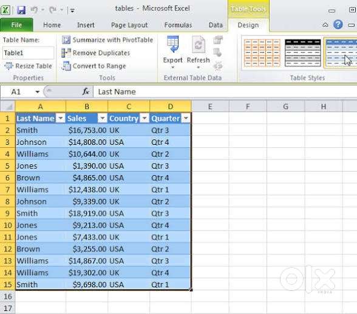Expand the Name Box dropdown arrow
Screen dimensions: 357x314
pyautogui.click(x=38, y=92)
